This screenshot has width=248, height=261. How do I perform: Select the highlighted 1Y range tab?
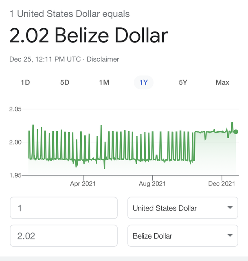point(143,82)
